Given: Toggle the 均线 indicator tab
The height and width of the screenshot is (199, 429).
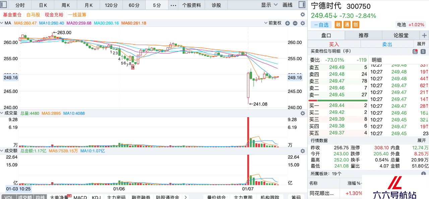Looking at the screenshot, I should point(40,197).
